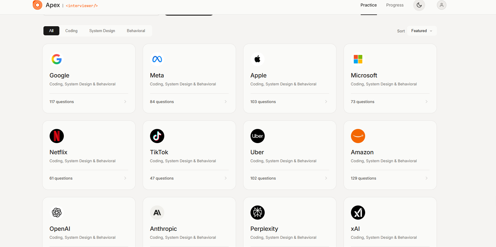Click the Apex brand name text
This screenshot has height=247, width=496.
[x=53, y=5]
